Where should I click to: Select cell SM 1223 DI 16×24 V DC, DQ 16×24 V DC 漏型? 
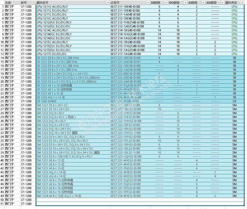[73, 152]
